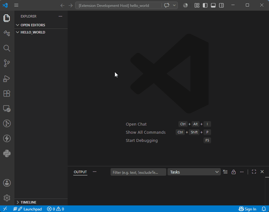Open the chat icon in title bar
The width and height of the screenshot is (269, 212).
click(167, 5)
